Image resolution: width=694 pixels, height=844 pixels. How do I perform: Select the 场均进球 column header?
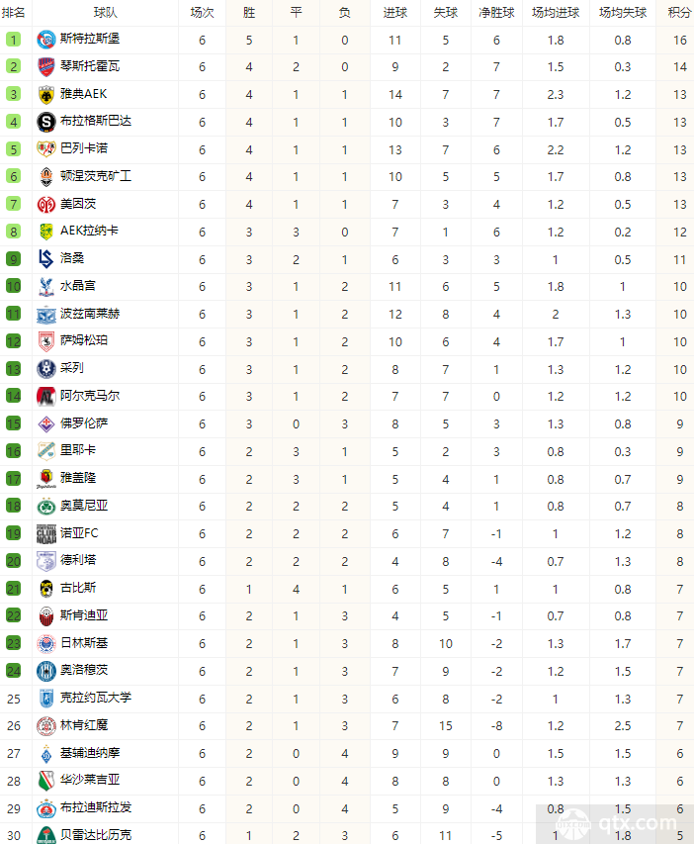(x=556, y=13)
